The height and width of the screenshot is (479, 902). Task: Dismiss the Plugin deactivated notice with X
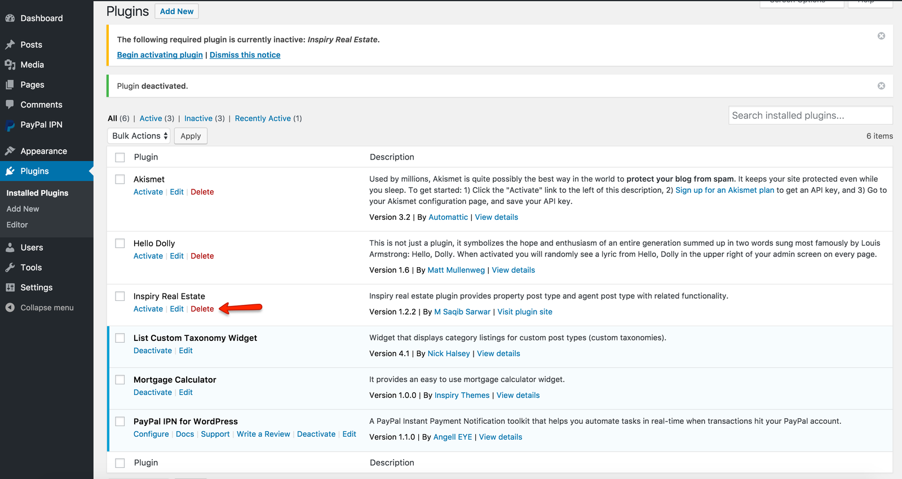881,86
